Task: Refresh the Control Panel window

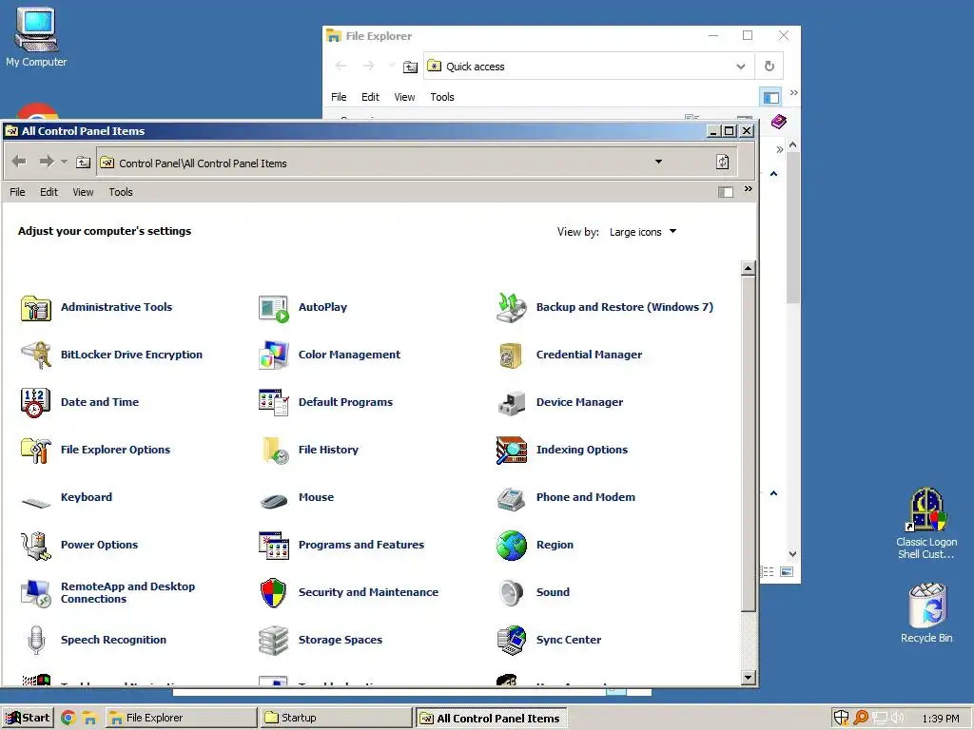Action: (x=723, y=162)
